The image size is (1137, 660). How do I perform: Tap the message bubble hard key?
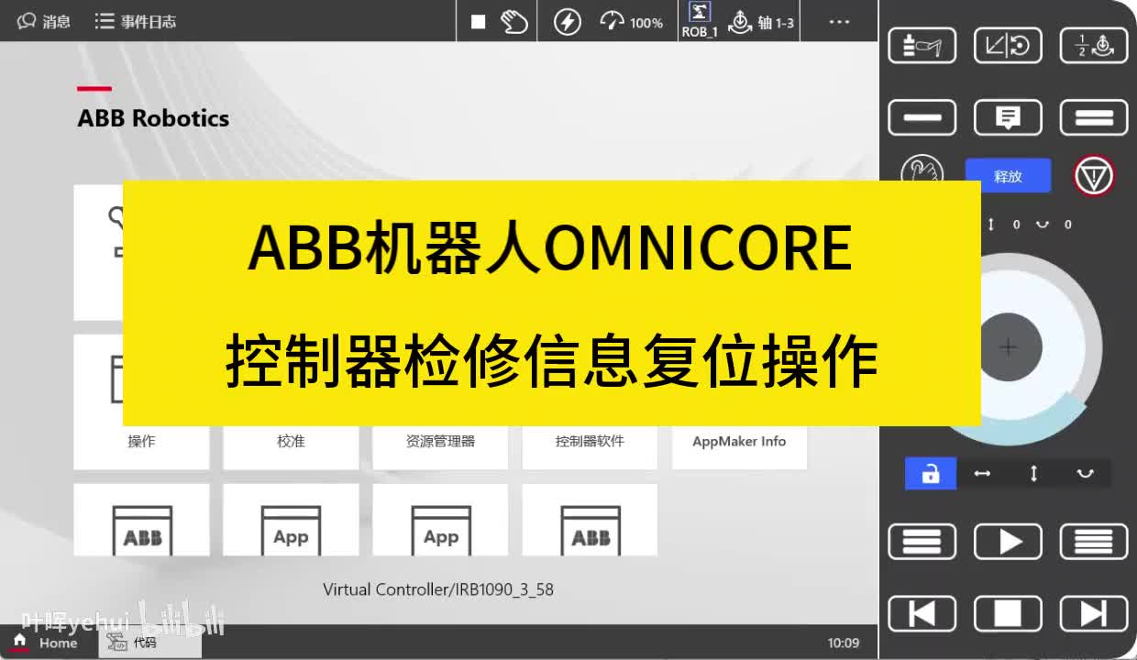coord(1008,118)
